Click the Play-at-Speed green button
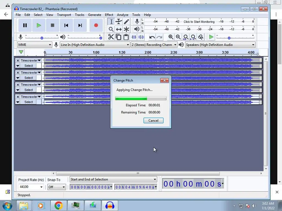 click(211, 37)
